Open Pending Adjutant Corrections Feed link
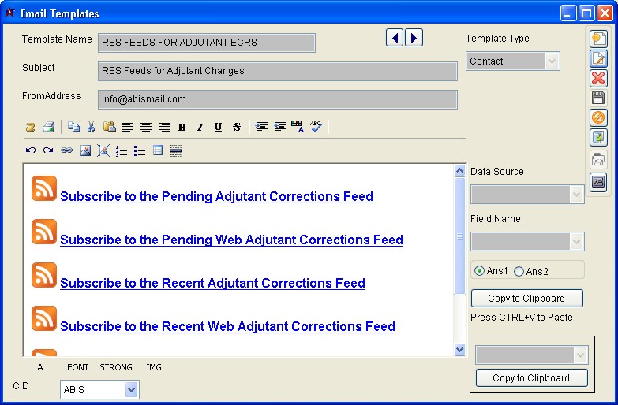The height and width of the screenshot is (405, 618). click(216, 197)
